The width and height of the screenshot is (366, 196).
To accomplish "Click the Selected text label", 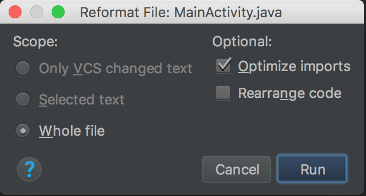I will [82, 100].
